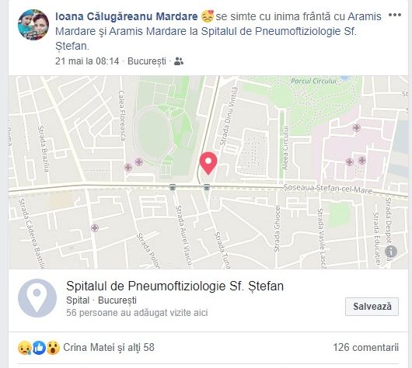Click the 21 mai la 08:14 timestamp
Viewport: 412px width, 368px height.
87,61
